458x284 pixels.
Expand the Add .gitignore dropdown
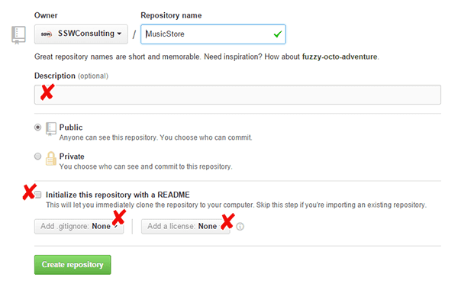tap(79, 227)
